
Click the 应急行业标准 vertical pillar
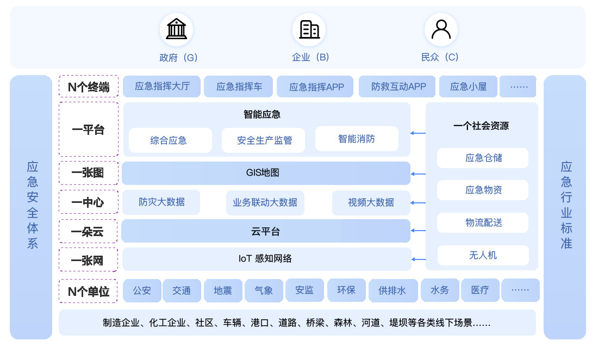pos(565,207)
